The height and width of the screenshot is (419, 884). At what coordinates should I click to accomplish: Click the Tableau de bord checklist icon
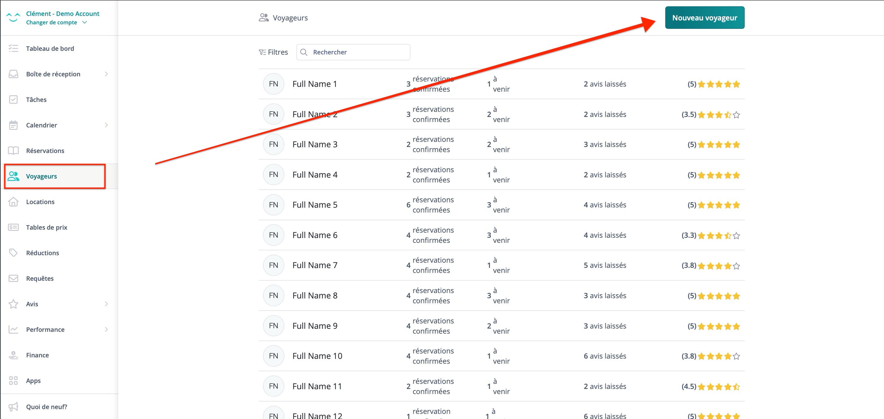point(13,48)
